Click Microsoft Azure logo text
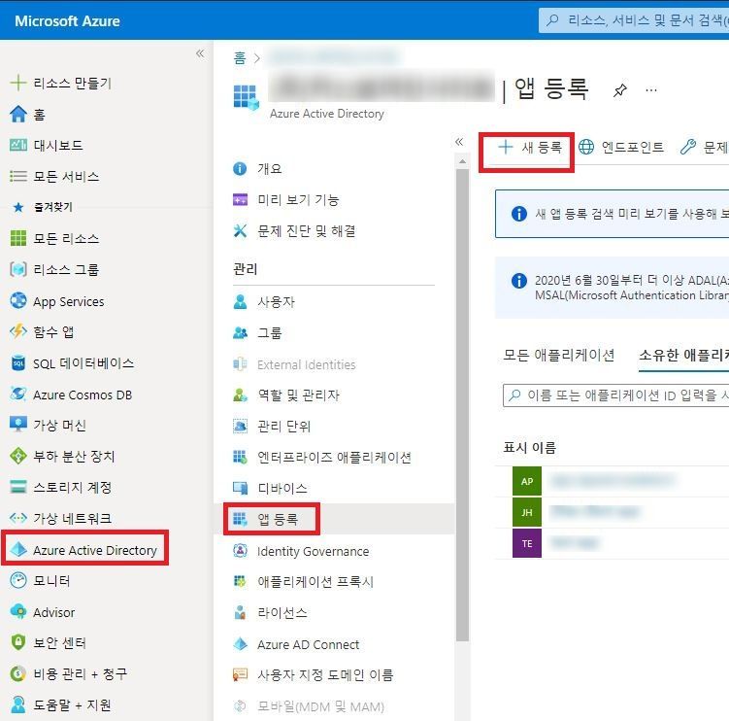 tap(67, 21)
